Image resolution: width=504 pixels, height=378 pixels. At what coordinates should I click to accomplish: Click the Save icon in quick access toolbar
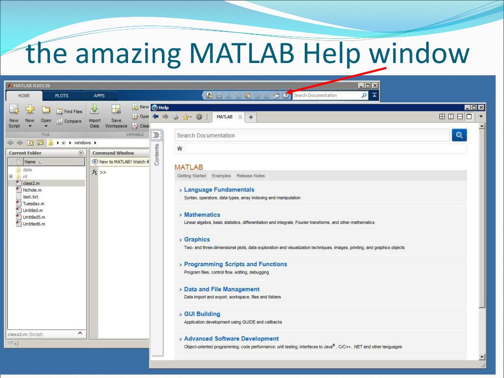click(219, 95)
